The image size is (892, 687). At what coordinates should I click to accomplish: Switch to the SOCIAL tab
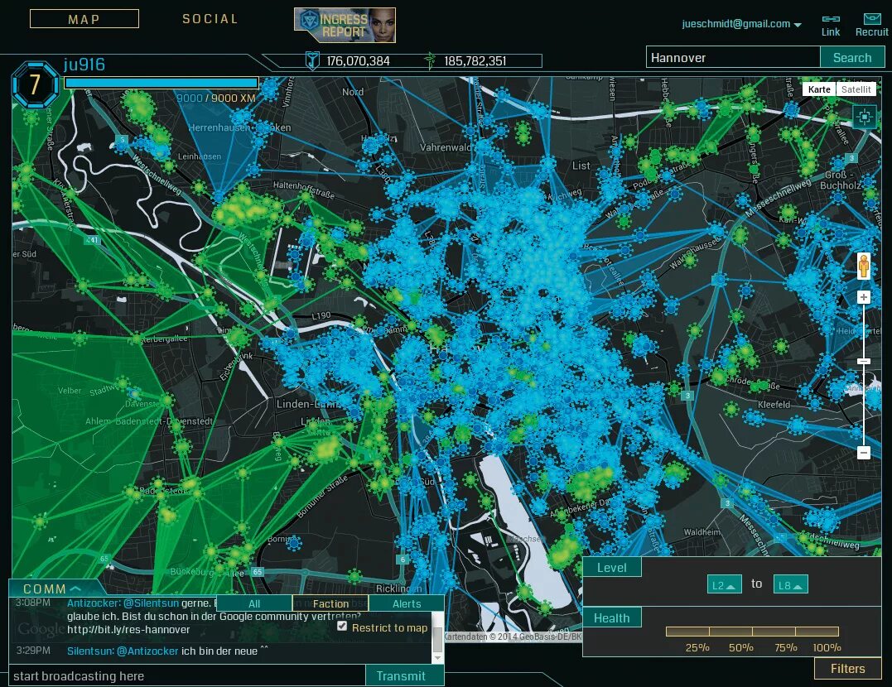(210, 19)
